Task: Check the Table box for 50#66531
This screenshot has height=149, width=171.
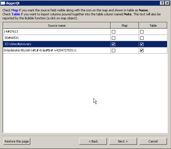Action: (142, 38)
